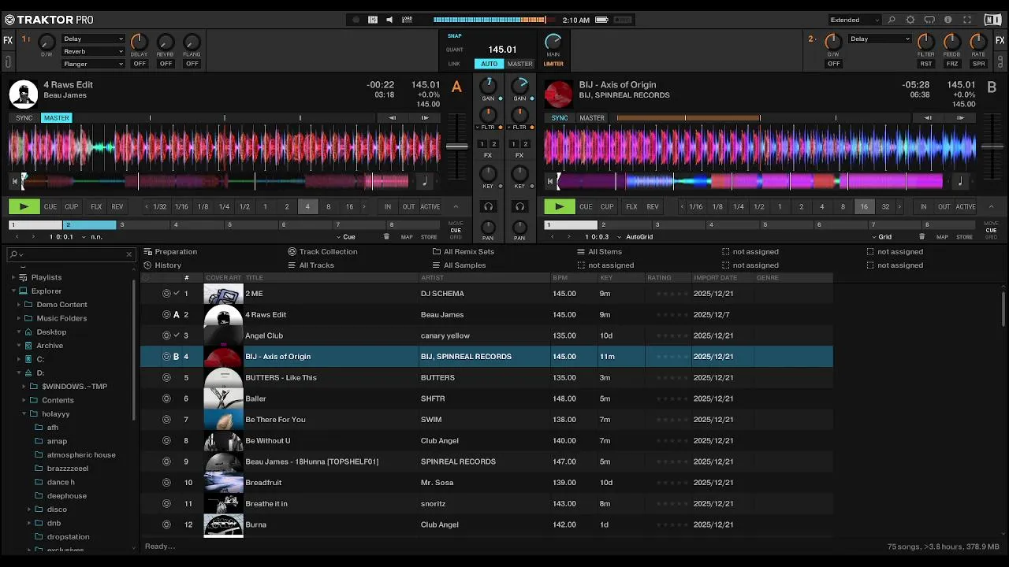Open FX unit 1 Flanger effect dropdown
1009x567 pixels.
tap(93, 64)
